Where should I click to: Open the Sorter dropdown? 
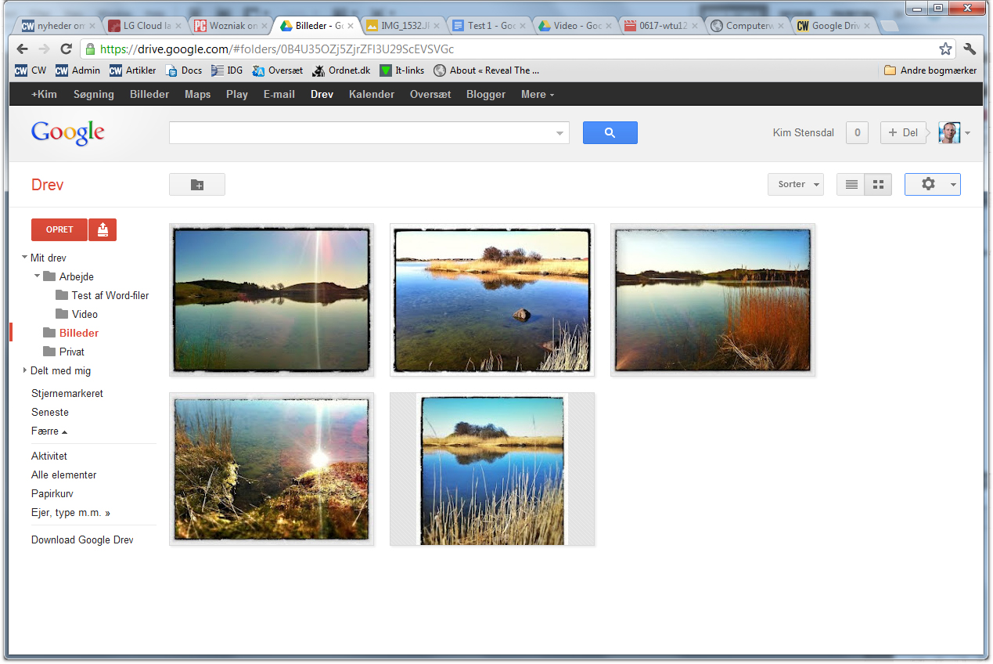coord(795,184)
